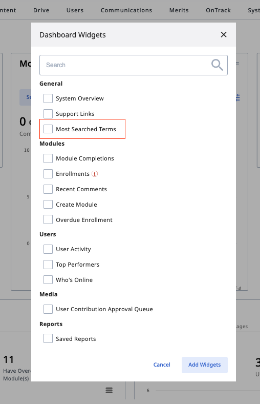
Task: Tick User Contribution Approval Queue checkbox
Action: 48,309
